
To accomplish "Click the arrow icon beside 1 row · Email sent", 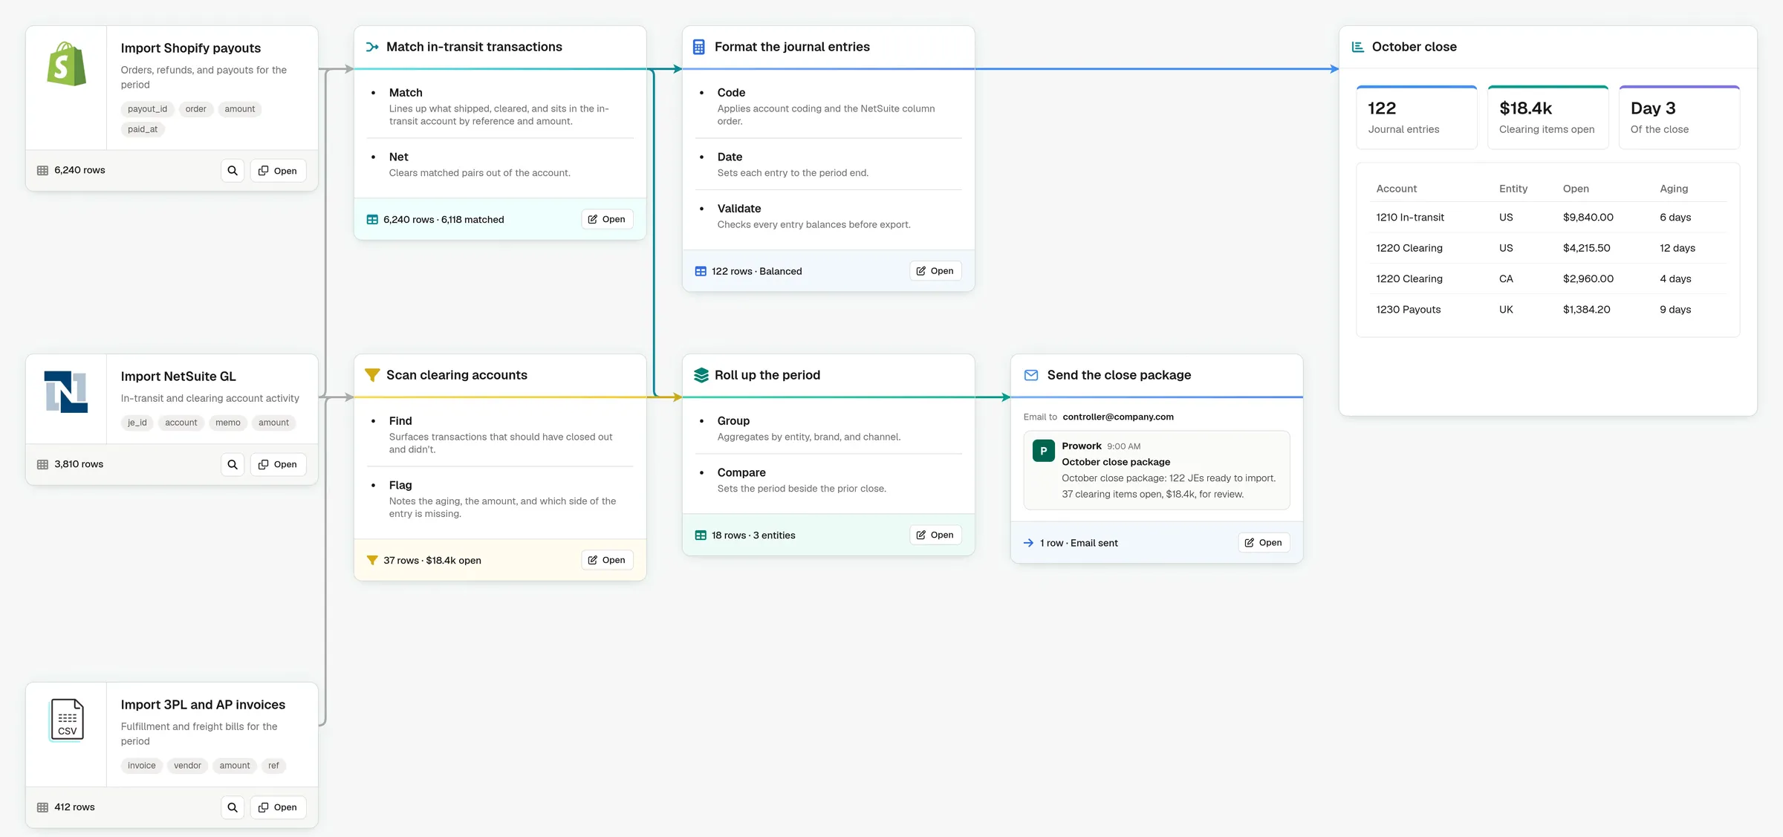I will click(x=1028, y=543).
